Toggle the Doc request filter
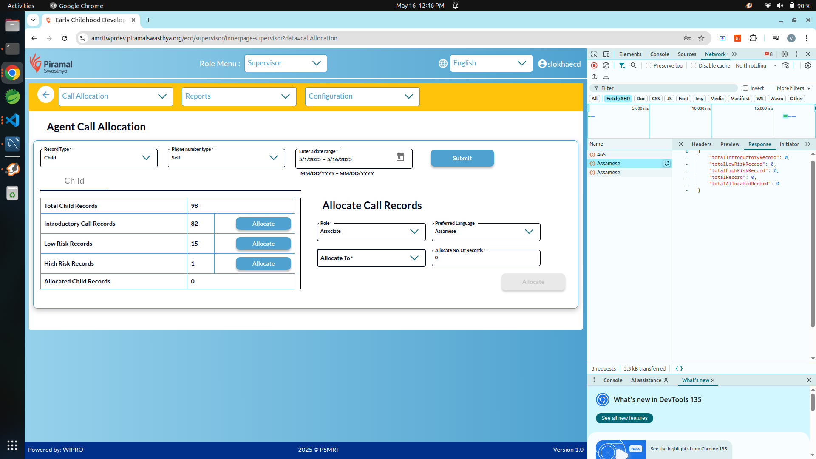Screen dimensions: 816x459 641,99
